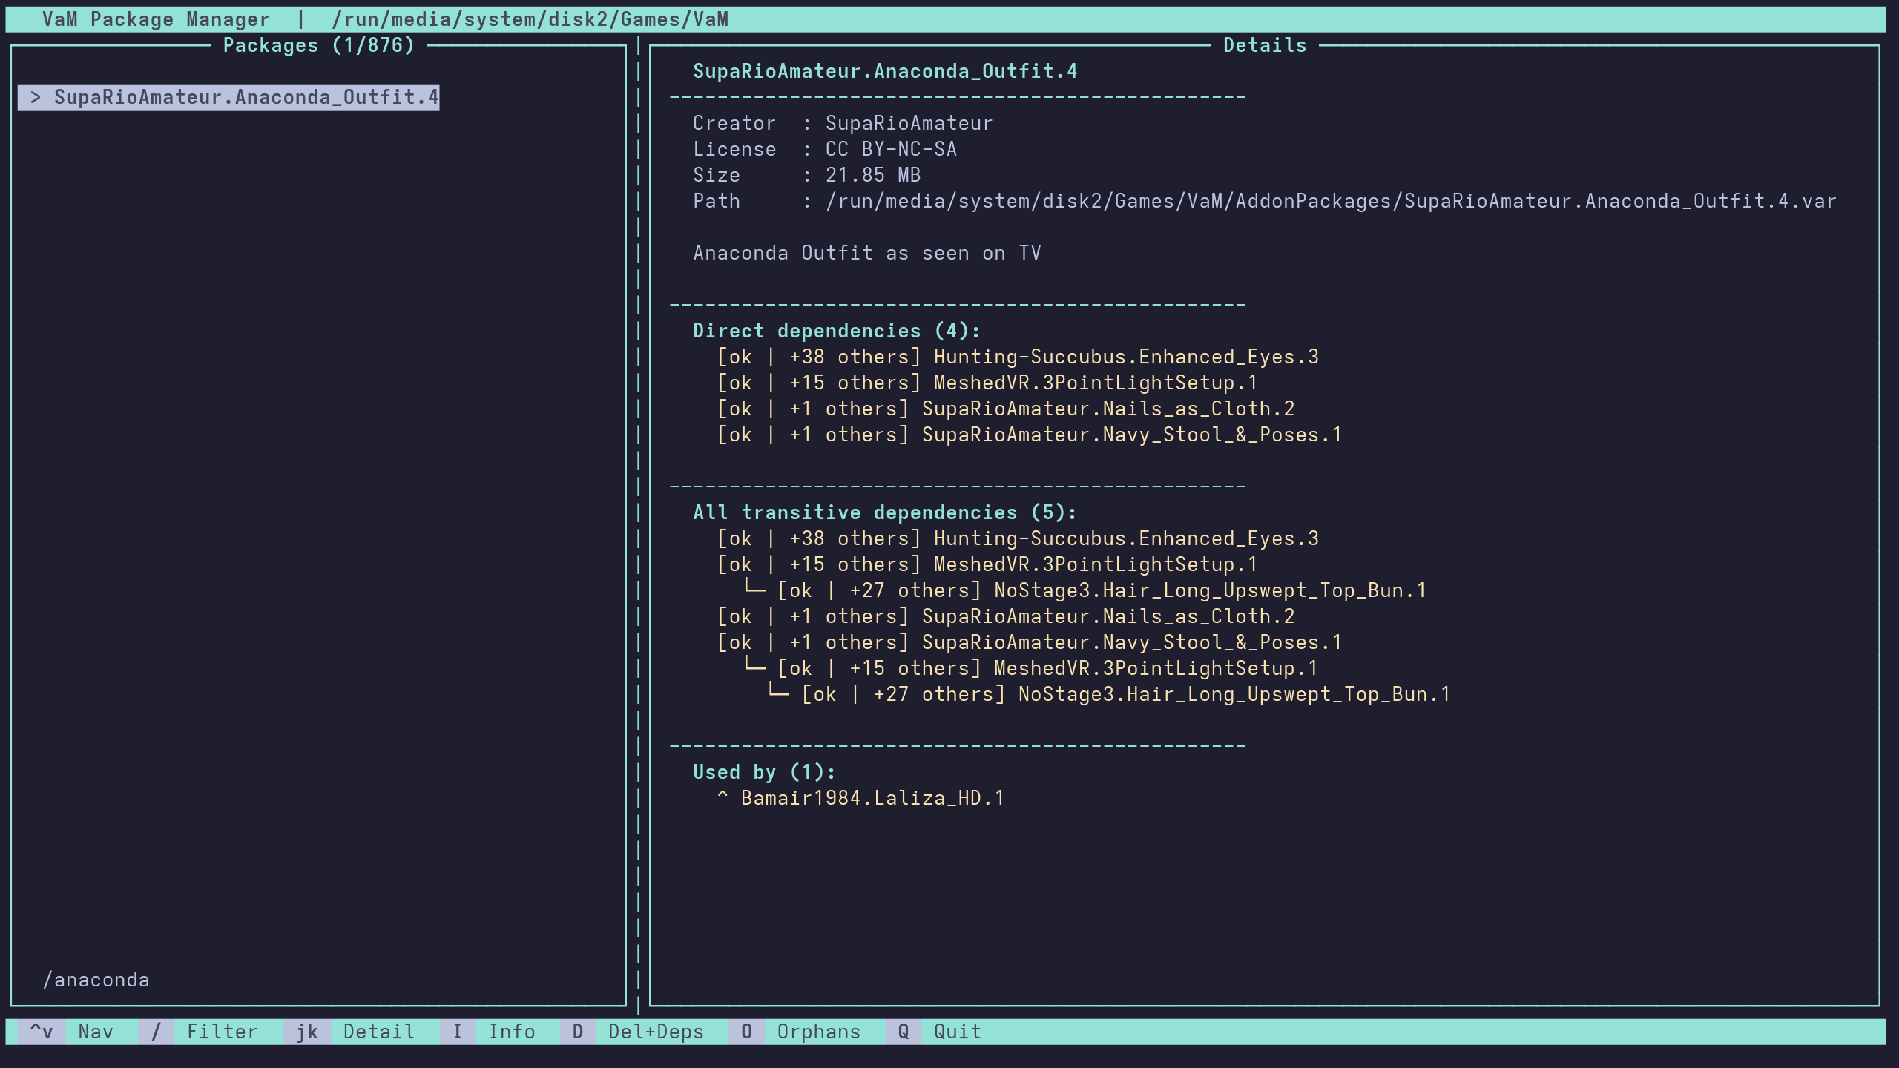The image size is (1899, 1068).
Task: Trigger Del+Deps via the D key
Action: tap(577, 1032)
